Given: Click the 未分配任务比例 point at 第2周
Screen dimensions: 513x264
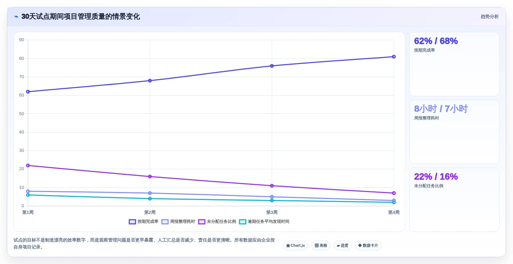Looking at the screenshot, I should [150, 176].
